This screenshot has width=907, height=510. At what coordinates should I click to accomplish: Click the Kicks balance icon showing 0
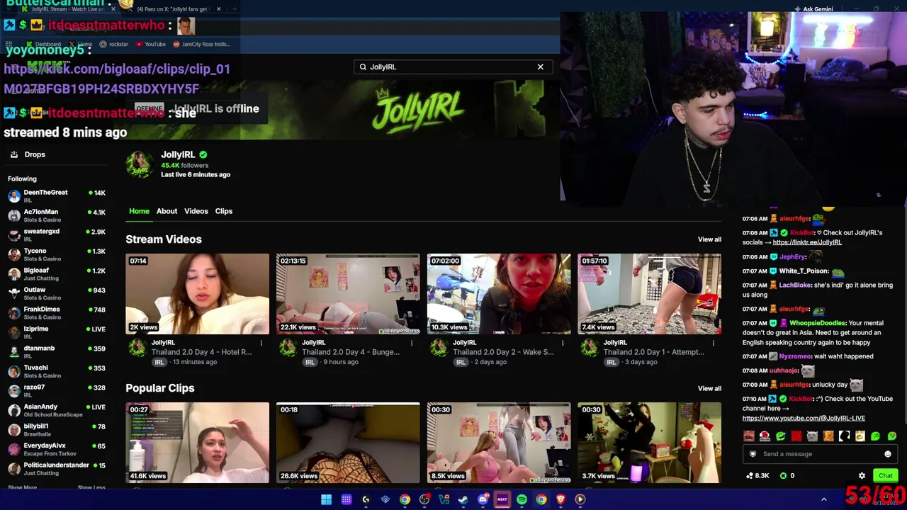coord(783,476)
